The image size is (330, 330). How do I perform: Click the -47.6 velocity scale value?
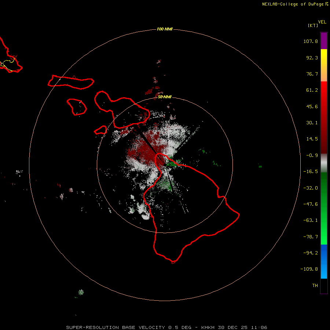click(311, 204)
